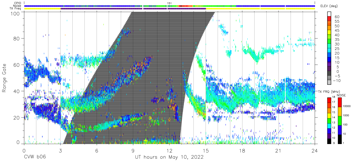This screenshot has height=163, width=354.
Task: Click the '45' label on the ELEV color bar
Action: (x=337, y=30)
